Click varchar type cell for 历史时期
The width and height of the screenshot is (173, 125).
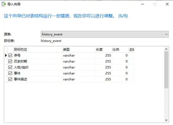pyautogui.click(x=79, y=61)
